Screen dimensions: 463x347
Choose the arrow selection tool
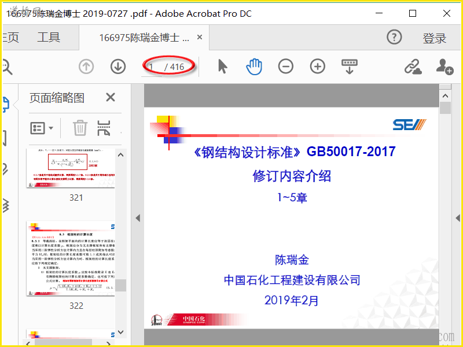pos(223,67)
